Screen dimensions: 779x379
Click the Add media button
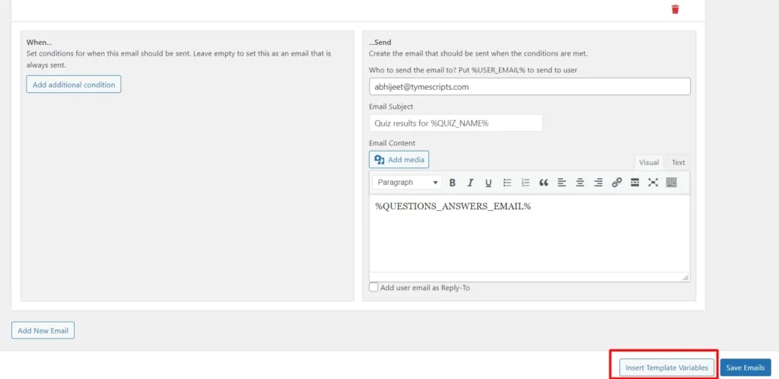tap(399, 160)
